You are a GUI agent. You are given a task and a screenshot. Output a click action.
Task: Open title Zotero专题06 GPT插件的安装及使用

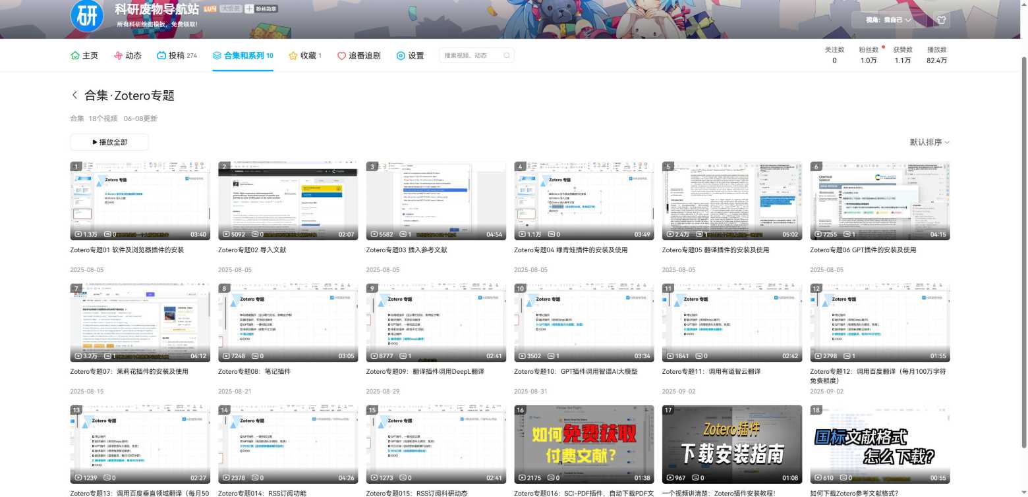tap(863, 250)
